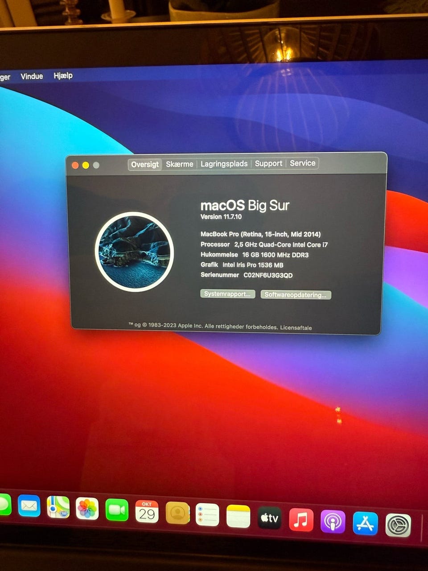Image resolution: width=428 pixels, height=571 pixels.
Task: Click the macOS Big Sur title
Action: [245, 205]
